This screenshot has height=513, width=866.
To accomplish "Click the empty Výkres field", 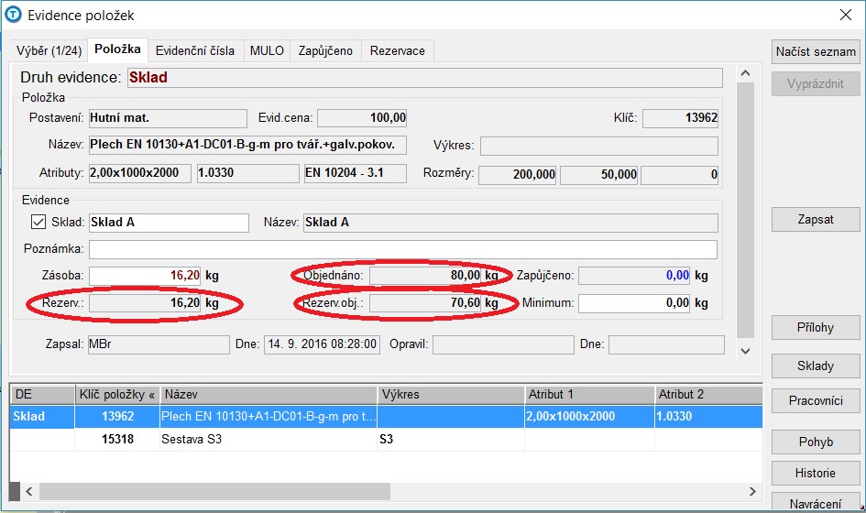I will (x=599, y=147).
